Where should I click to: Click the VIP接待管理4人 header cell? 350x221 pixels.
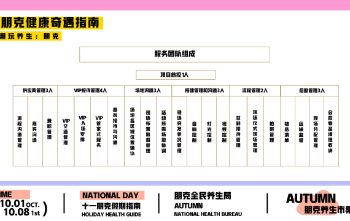(91, 91)
